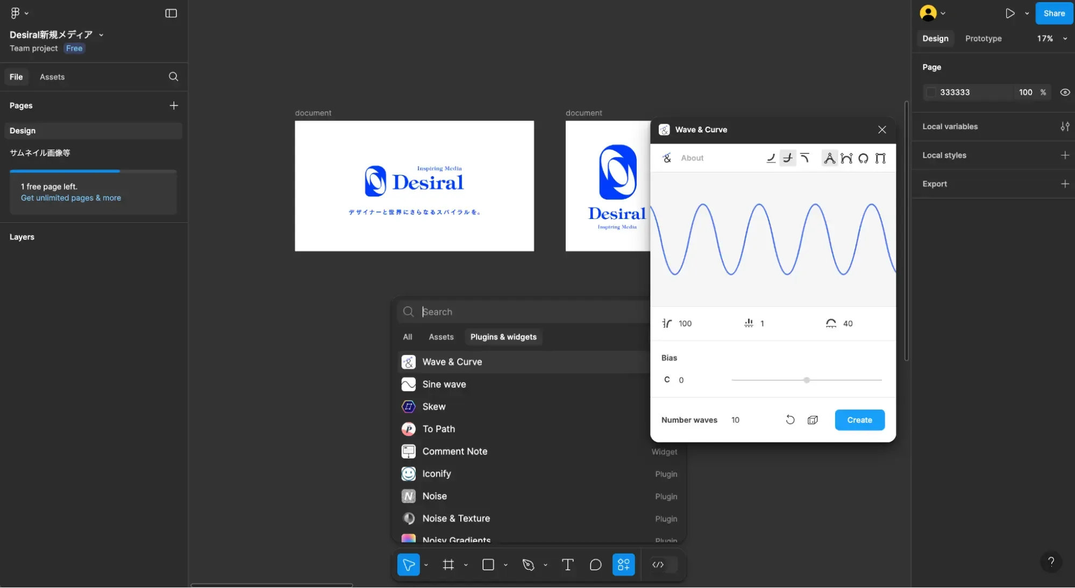Add a new page with plus icon

point(174,105)
